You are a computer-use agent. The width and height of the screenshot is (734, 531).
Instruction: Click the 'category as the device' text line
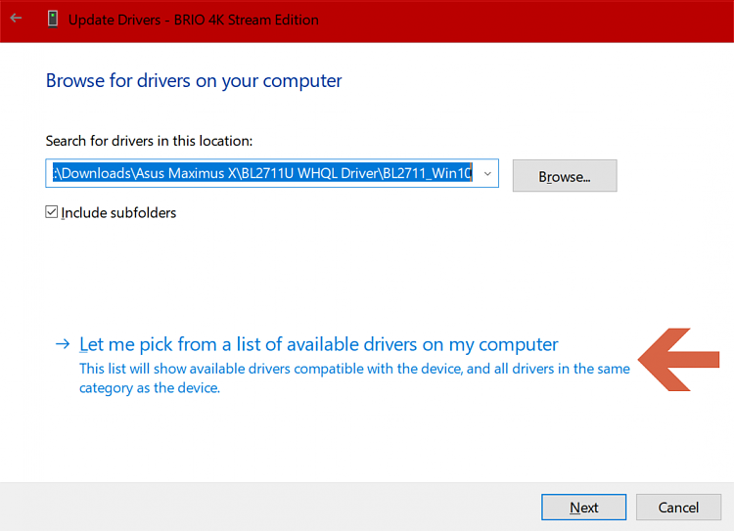point(150,387)
